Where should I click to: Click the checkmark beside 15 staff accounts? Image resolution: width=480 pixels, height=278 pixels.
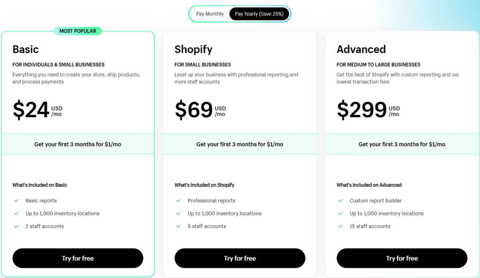(x=341, y=227)
